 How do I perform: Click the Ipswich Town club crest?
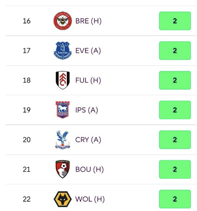[x=62, y=110]
